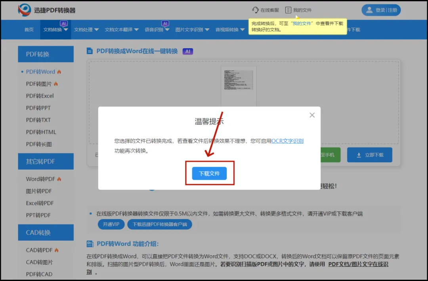Open the PDF文档/图片文字在线识别 link
Viewport: 428px width, 281px height.
pos(358,264)
